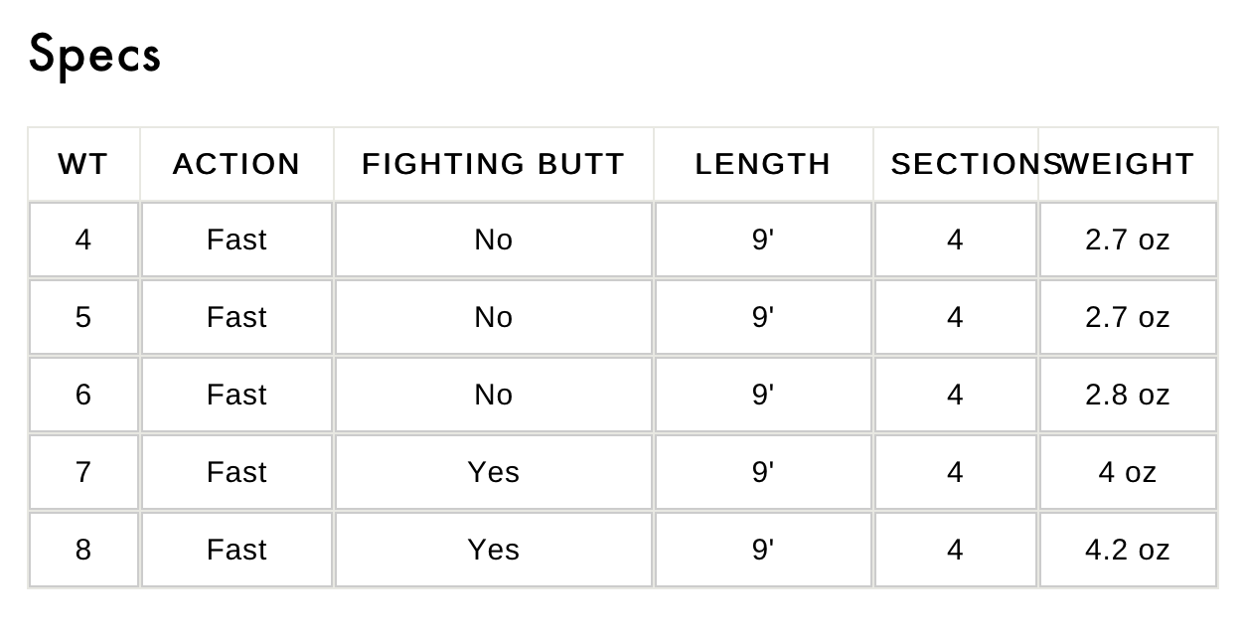Click the ACTION column header
Image resolution: width=1244 pixels, height=642 pixels.
236,164
